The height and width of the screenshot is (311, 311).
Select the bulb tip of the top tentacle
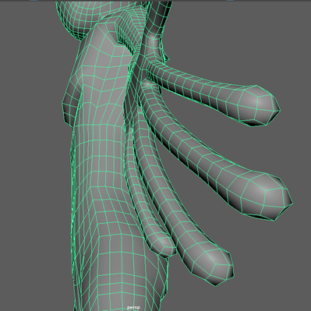click(x=258, y=105)
